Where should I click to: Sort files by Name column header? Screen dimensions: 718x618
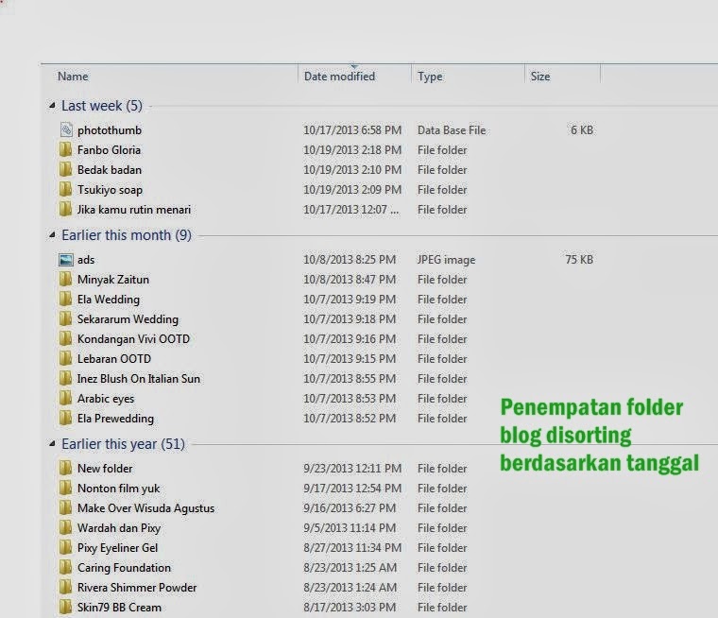tap(73, 77)
